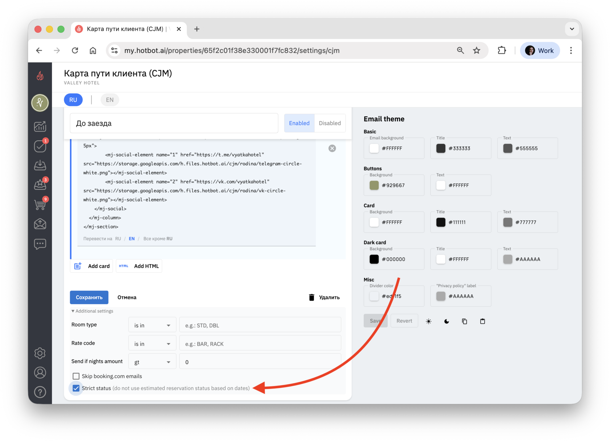Focus the scenario name field 'До заезда'
The image size is (610, 441).
pyautogui.click(x=174, y=123)
